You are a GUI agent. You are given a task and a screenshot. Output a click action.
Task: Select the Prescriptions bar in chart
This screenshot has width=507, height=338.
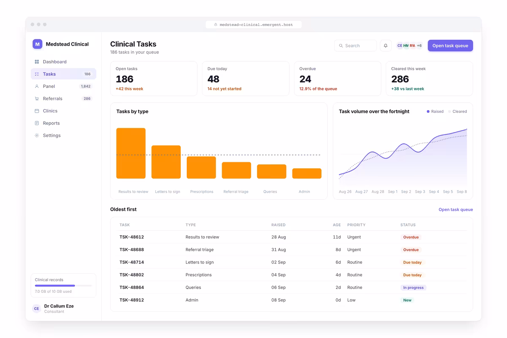[201, 167]
